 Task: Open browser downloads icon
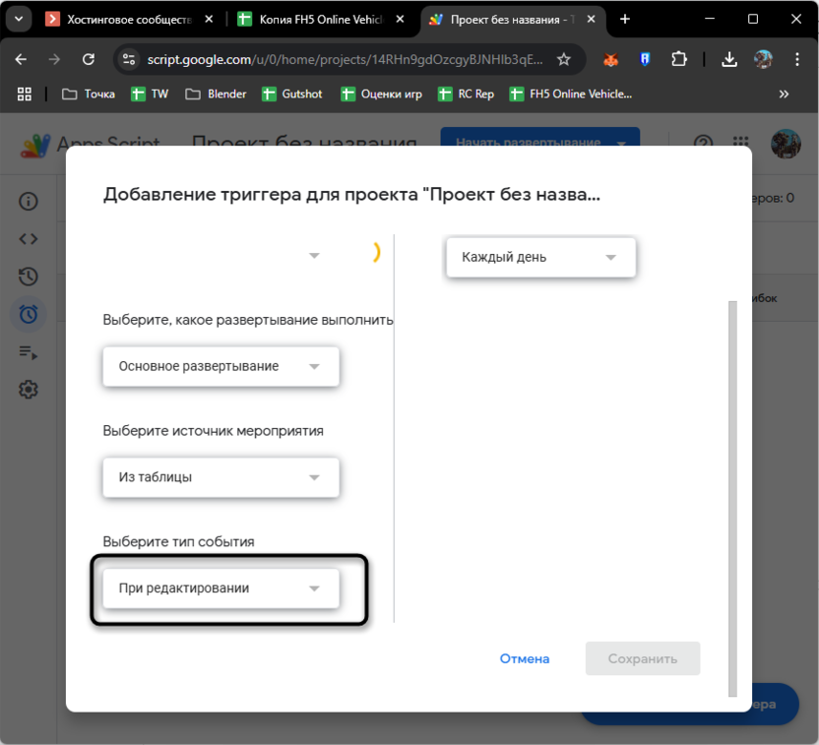(729, 59)
